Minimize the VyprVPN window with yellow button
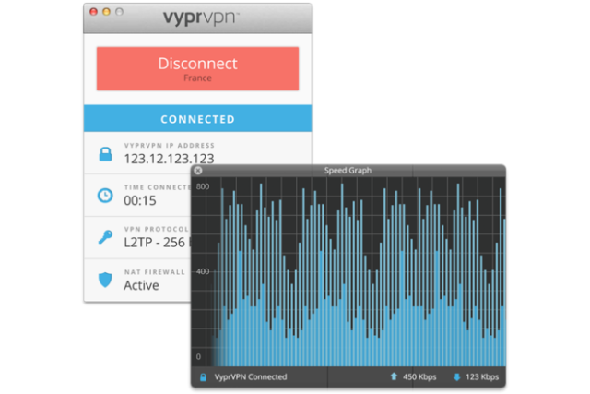590x394 pixels. pyautogui.click(x=107, y=12)
